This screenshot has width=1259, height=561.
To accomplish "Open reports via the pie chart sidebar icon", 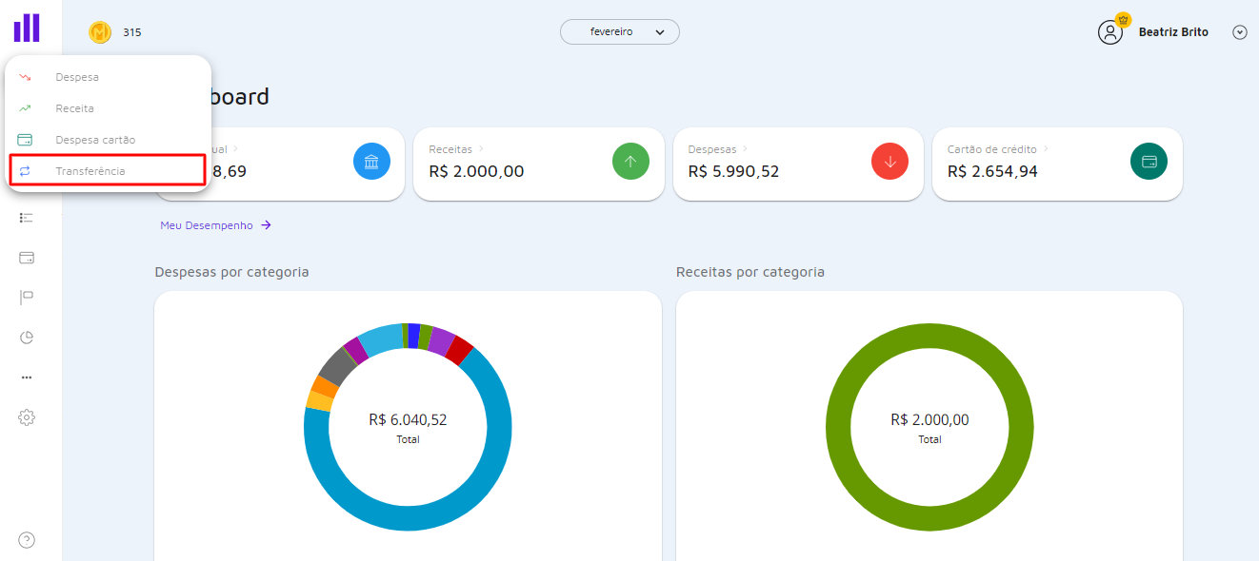I will click(26, 337).
